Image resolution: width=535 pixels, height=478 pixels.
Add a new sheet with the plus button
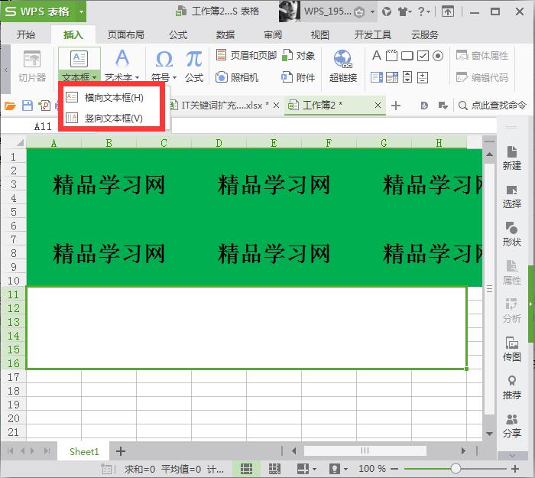[x=121, y=451]
